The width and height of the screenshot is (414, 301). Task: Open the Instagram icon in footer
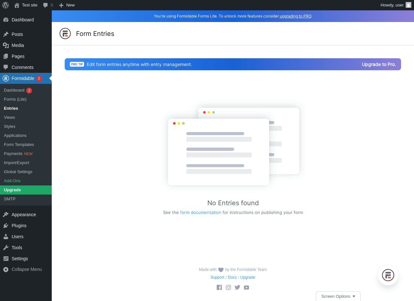tap(228, 287)
